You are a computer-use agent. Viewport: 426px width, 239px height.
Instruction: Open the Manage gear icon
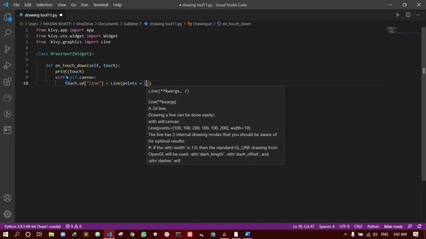coord(7,214)
